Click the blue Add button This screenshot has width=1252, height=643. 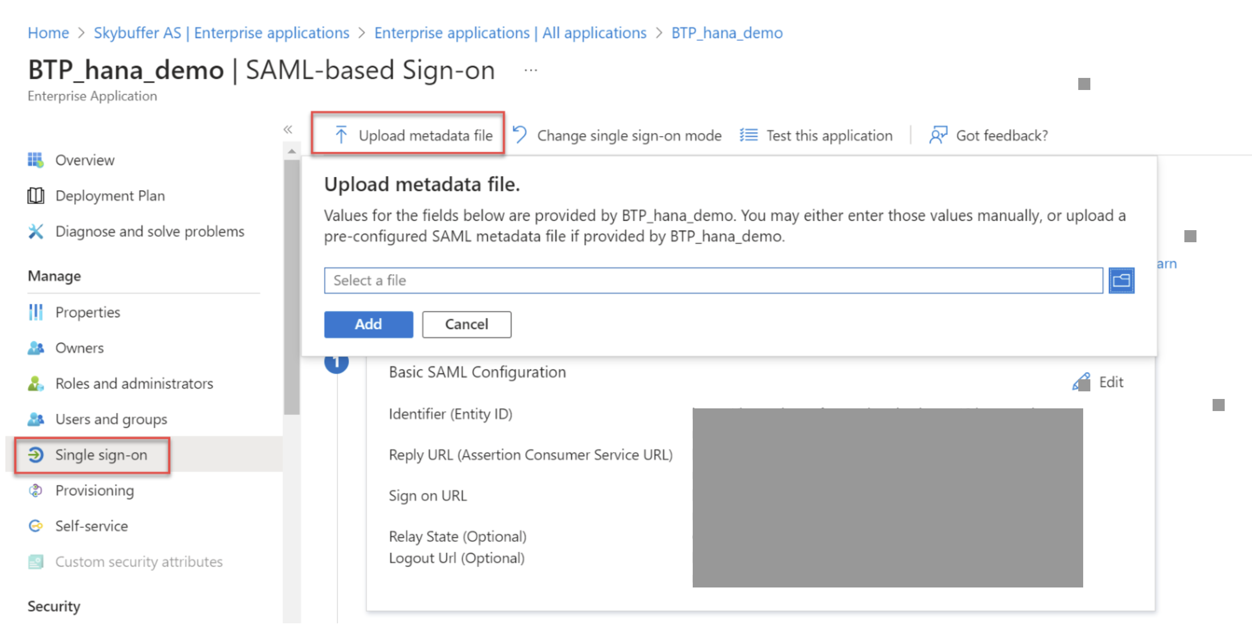click(369, 324)
